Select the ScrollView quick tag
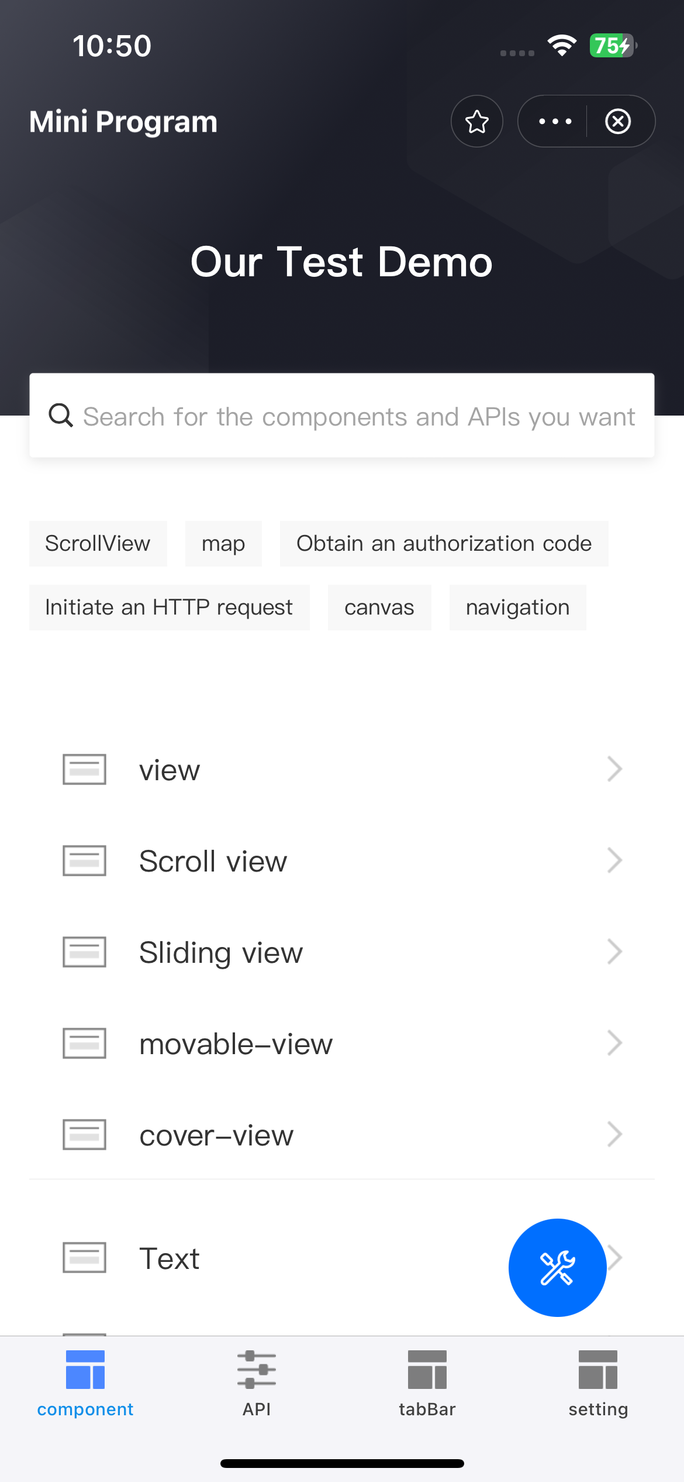The image size is (684, 1482). [98, 544]
